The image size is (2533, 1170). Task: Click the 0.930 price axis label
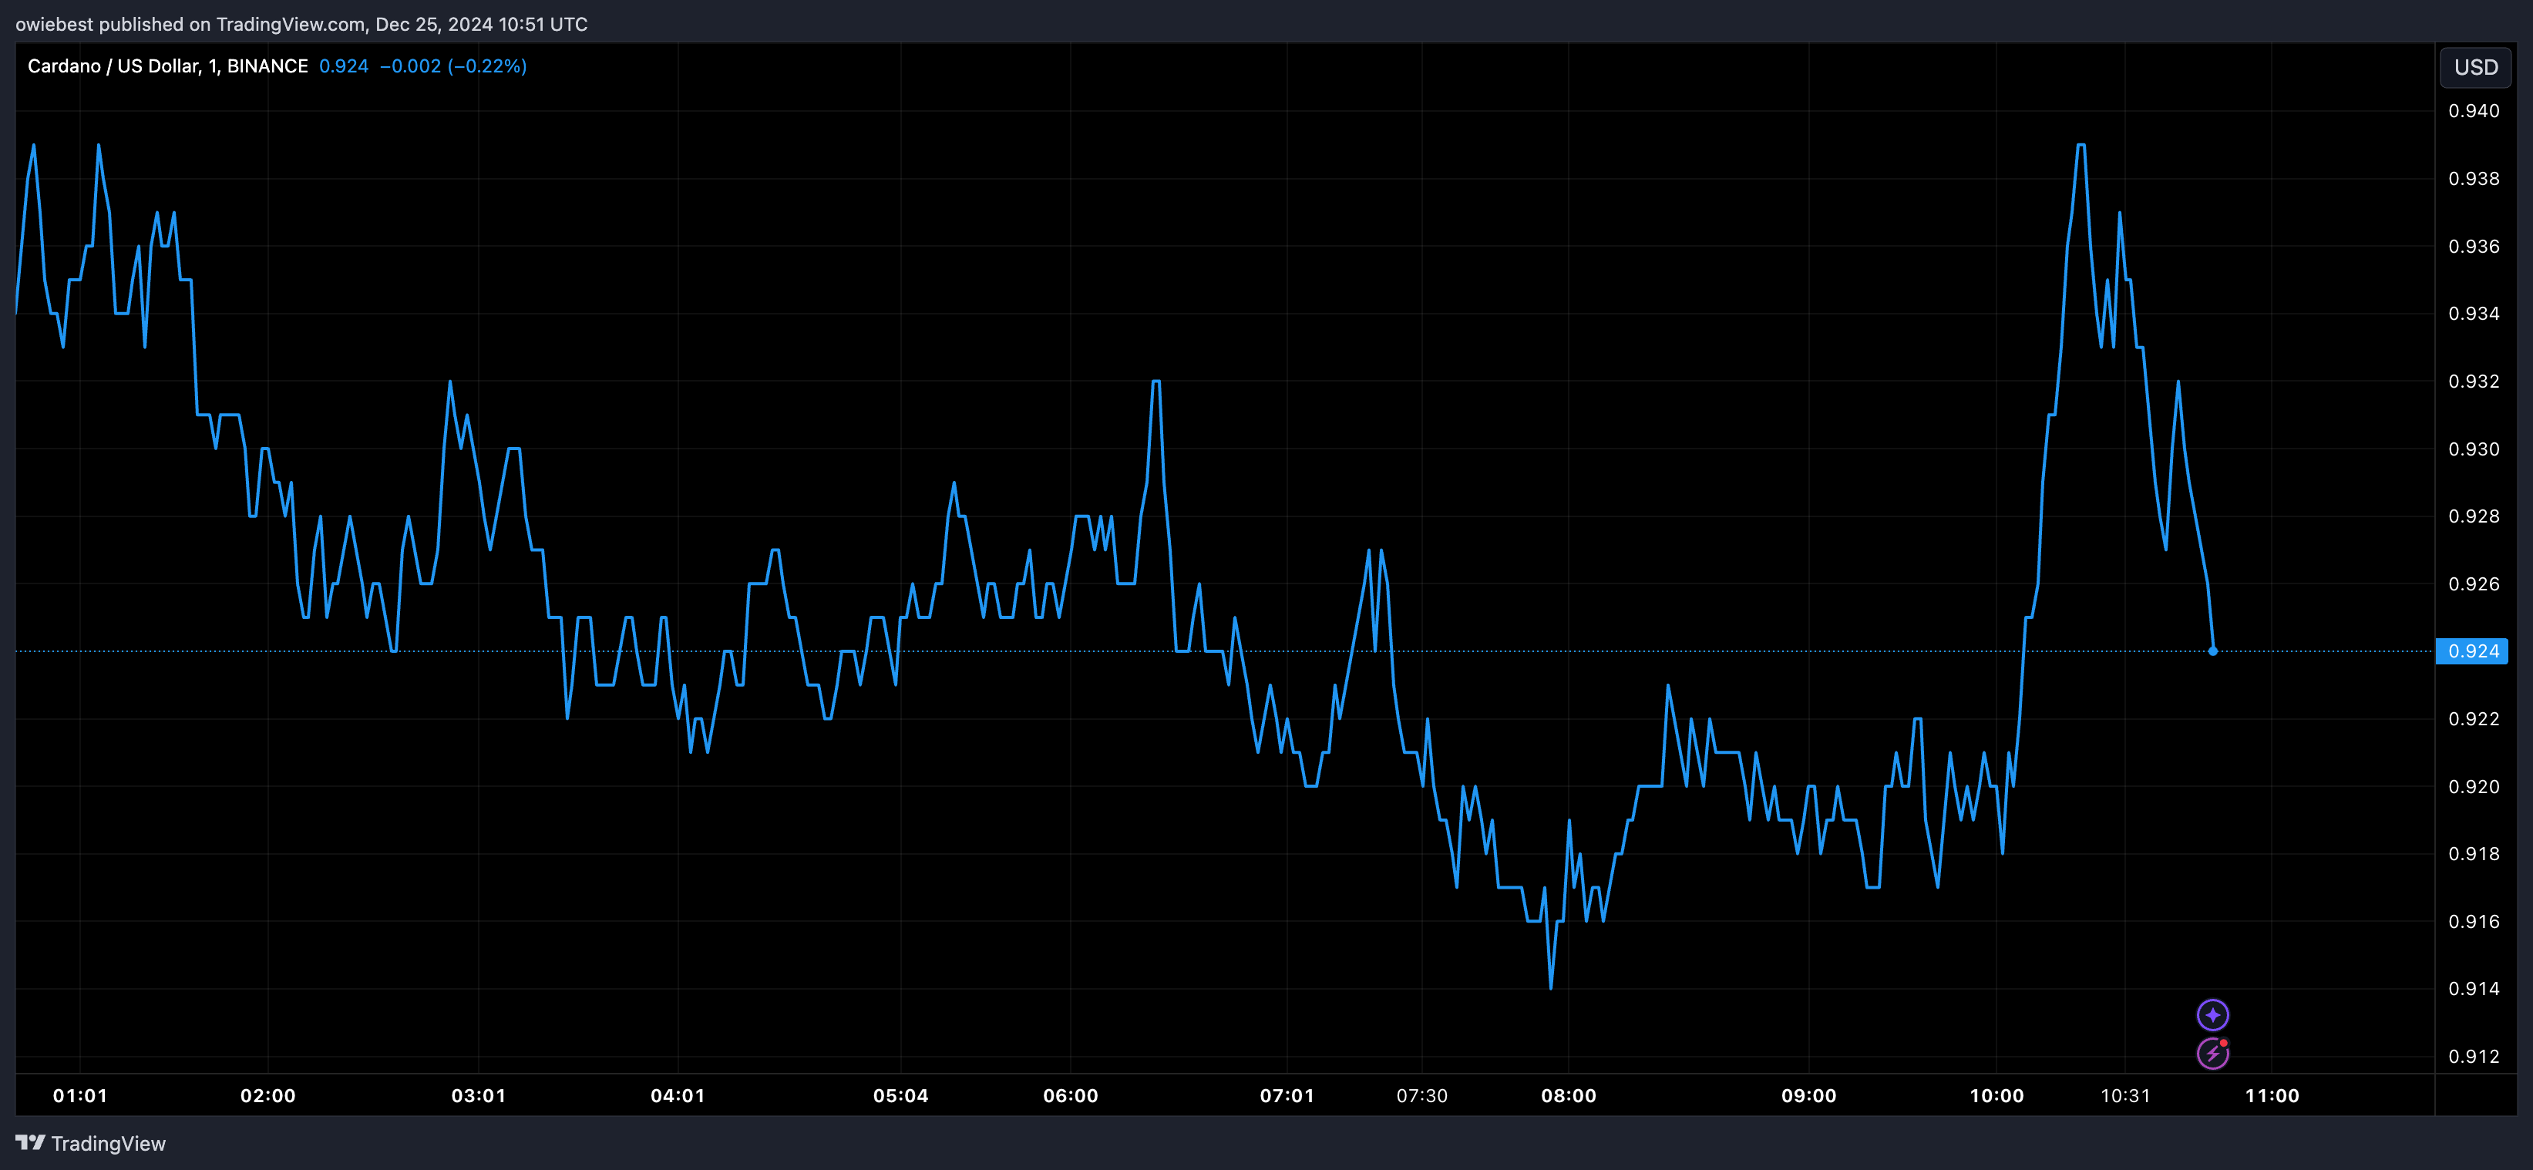coord(2473,449)
